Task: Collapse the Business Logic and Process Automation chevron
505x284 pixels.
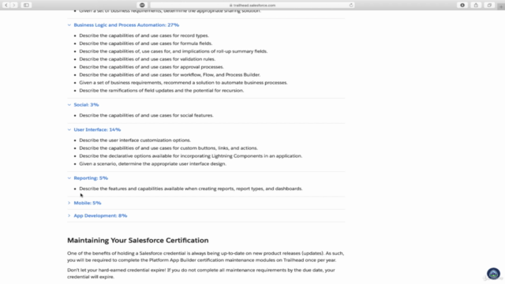Action: click(69, 25)
